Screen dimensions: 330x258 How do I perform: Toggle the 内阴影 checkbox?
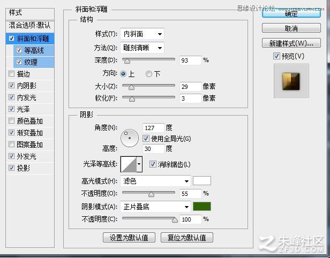point(11,85)
